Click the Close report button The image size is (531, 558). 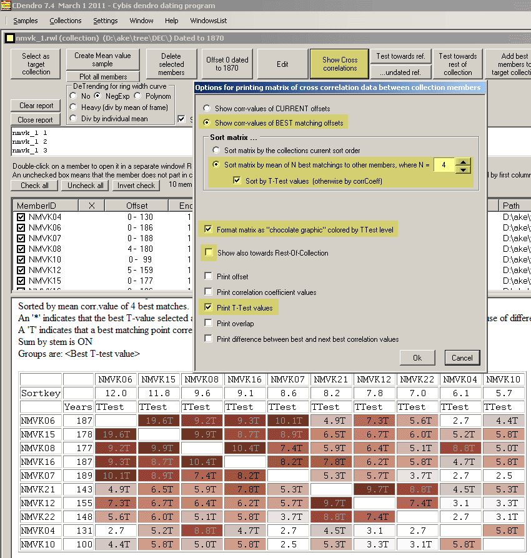tap(35, 119)
